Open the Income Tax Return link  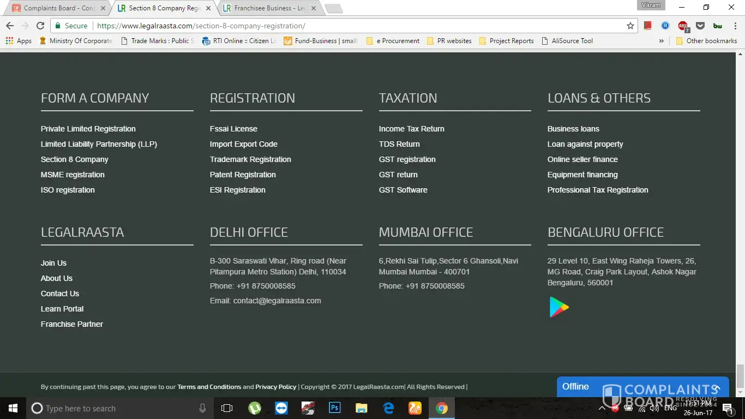point(412,129)
